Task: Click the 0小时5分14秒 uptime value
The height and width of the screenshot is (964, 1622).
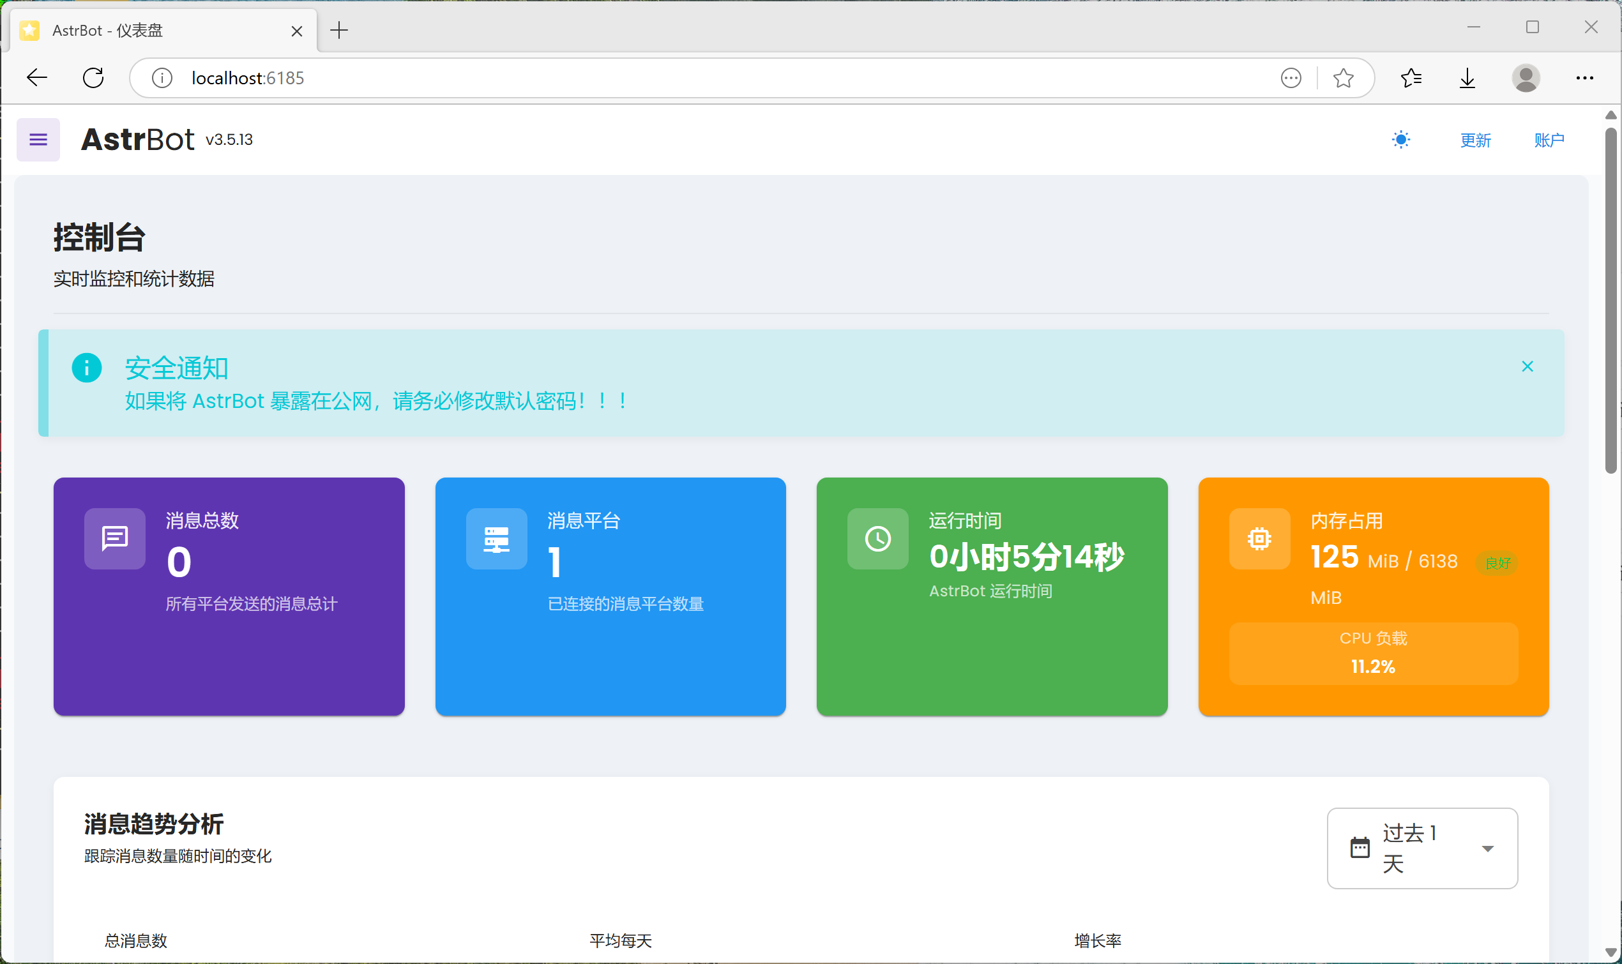Action: pyautogui.click(x=1026, y=557)
